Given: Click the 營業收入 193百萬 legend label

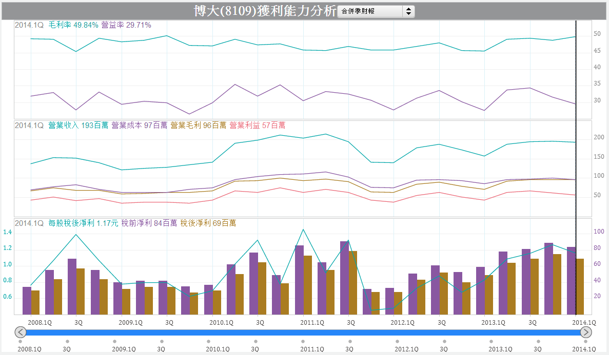Looking at the screenshot, I should pyautogui.click(x=78, y=126).
